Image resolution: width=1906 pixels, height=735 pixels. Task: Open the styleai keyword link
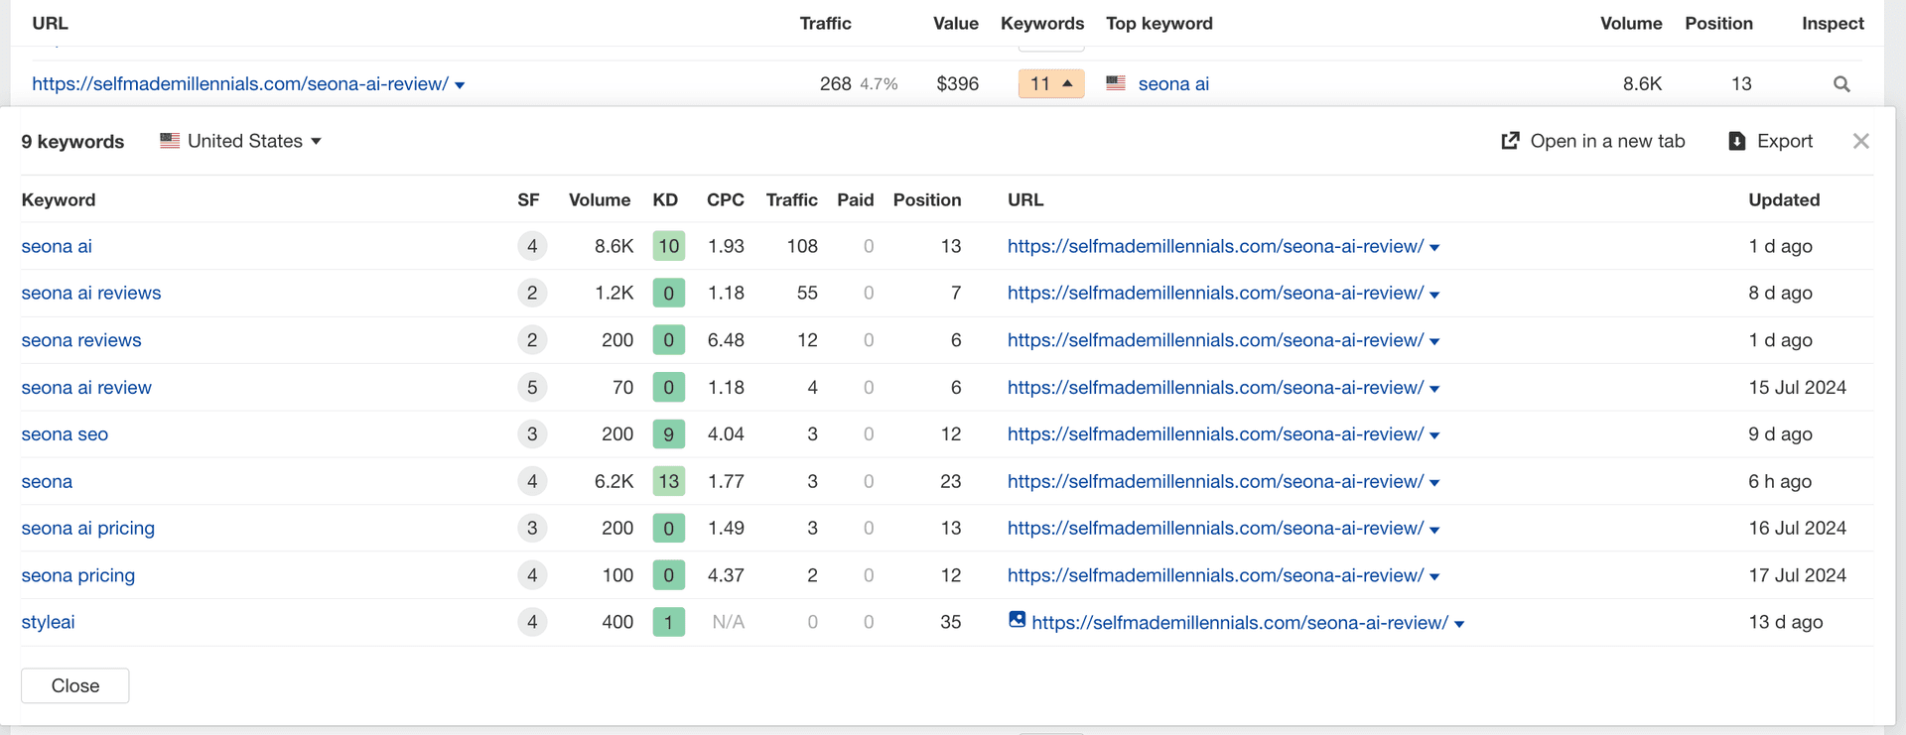coord(48,622)
